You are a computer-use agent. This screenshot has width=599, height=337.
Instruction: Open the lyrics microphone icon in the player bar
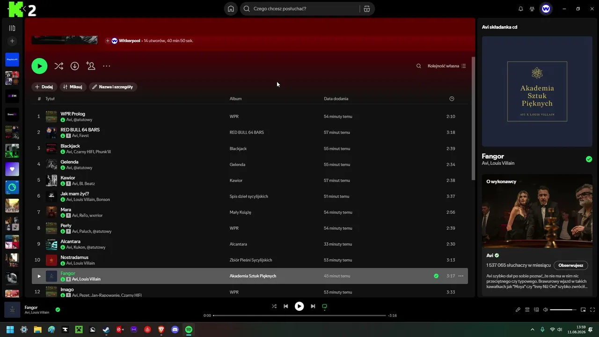point(518,309)
